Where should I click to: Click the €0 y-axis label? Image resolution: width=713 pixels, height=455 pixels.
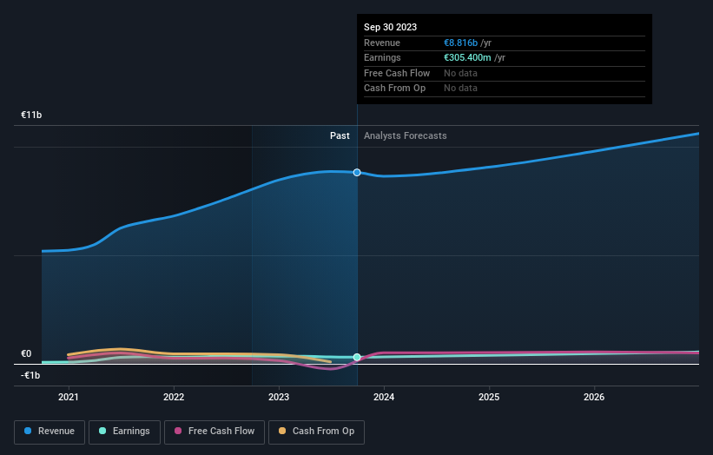[26, 353]
